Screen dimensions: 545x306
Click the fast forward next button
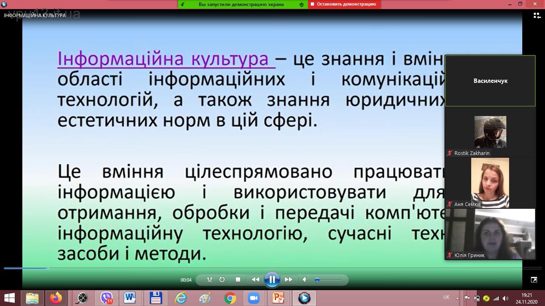pos(288,280)
